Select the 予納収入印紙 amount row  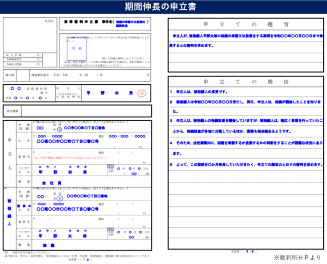click(23, 65)
